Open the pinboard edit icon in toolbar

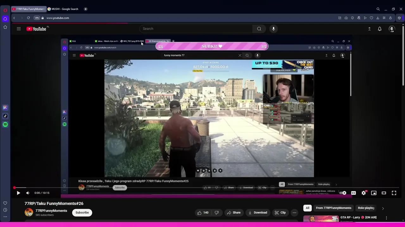(x=340, y=18)
